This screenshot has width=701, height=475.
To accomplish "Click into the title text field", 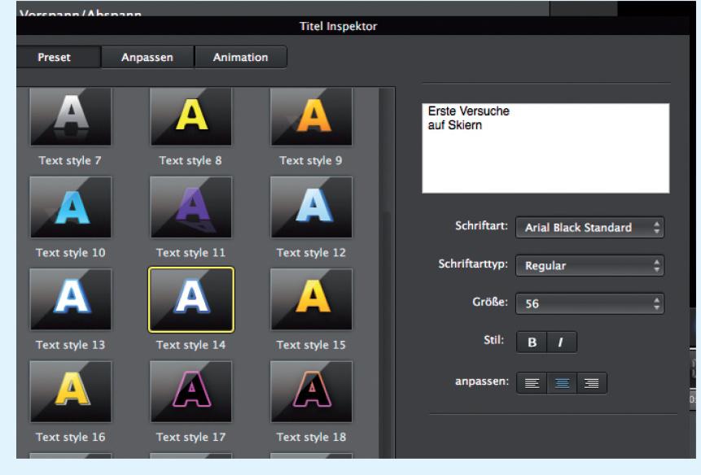I will [x=545, y=148].
